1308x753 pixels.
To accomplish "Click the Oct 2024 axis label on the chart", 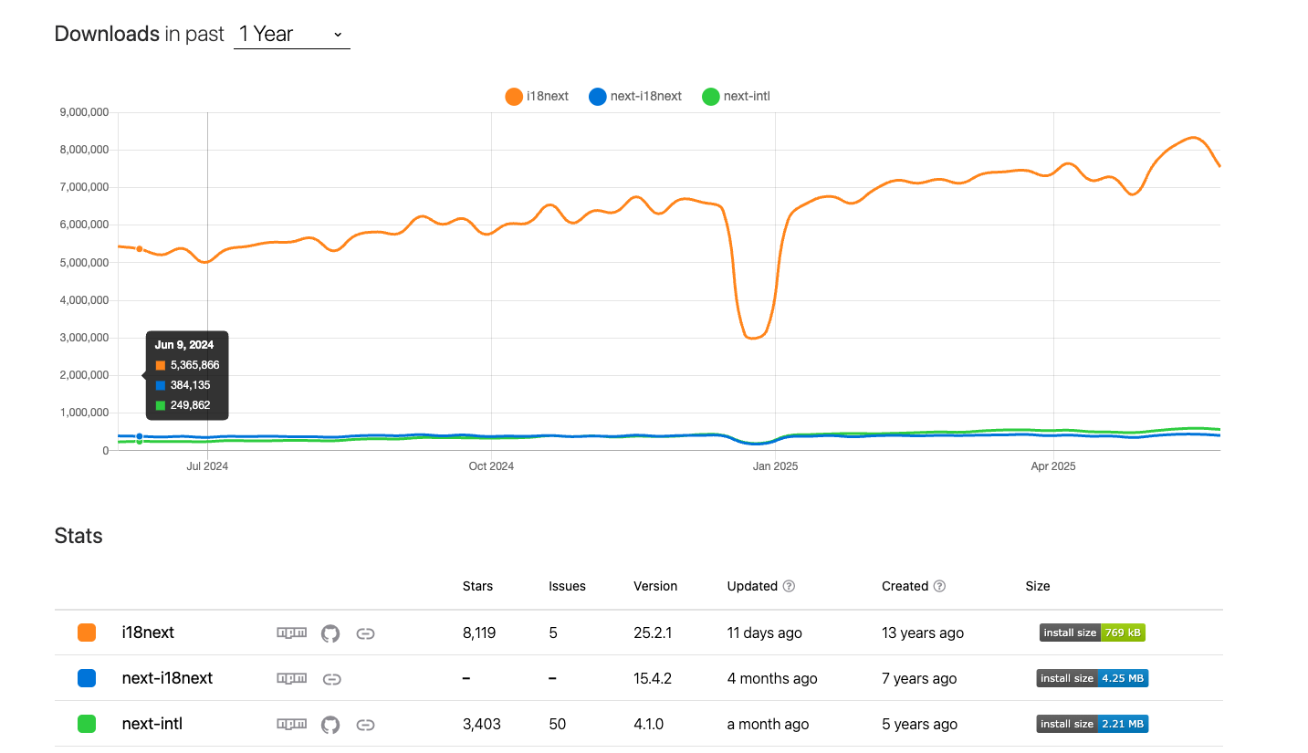I will coord(491,466).
